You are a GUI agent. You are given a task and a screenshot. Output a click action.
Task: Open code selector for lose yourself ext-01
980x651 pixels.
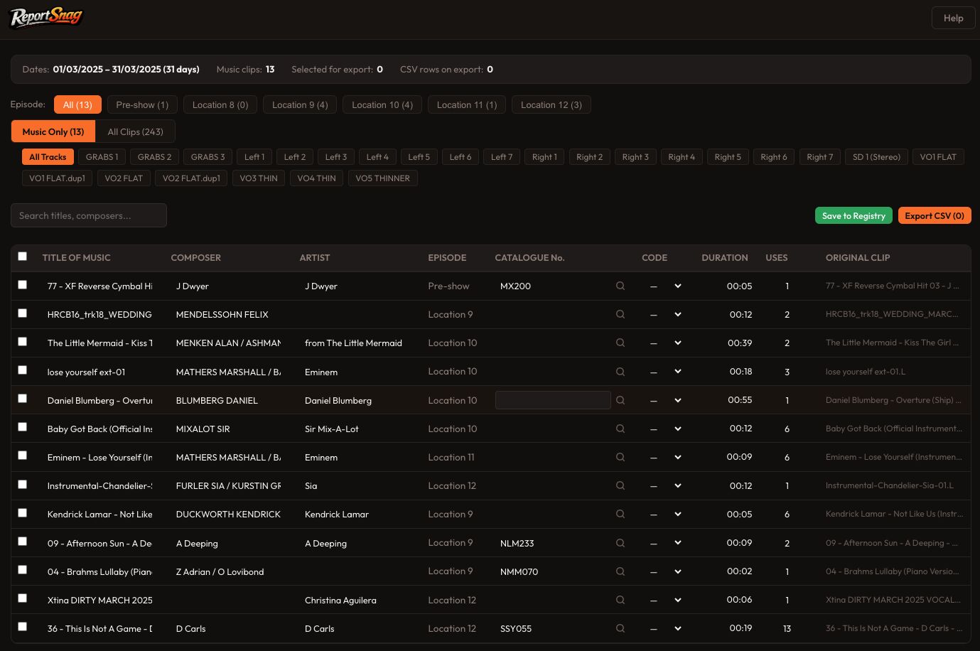pos(666,372)
